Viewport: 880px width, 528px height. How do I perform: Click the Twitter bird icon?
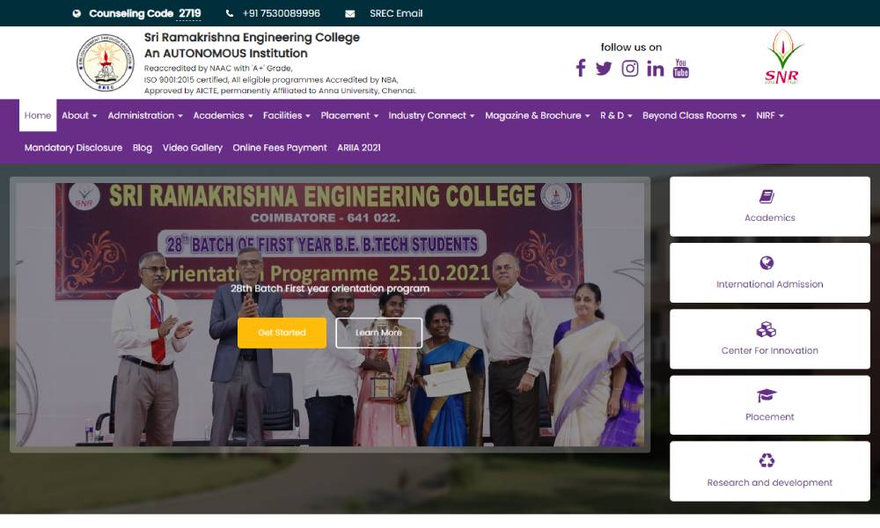pyautogui.click(x=604, y=69)
